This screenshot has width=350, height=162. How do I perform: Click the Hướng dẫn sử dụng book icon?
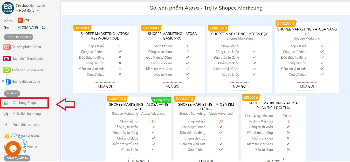click(x=8, y=81)
